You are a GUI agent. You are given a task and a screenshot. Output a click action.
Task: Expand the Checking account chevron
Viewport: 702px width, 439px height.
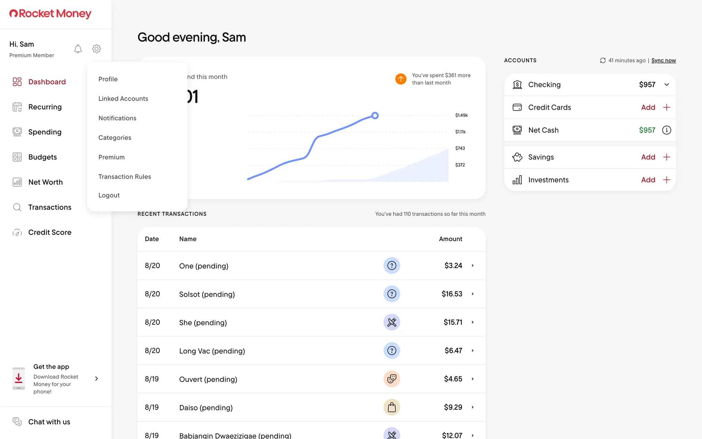pyautogui.click(x=667, y=85)
